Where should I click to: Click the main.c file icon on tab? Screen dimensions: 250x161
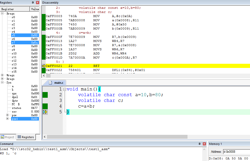[x=50, y=82]
